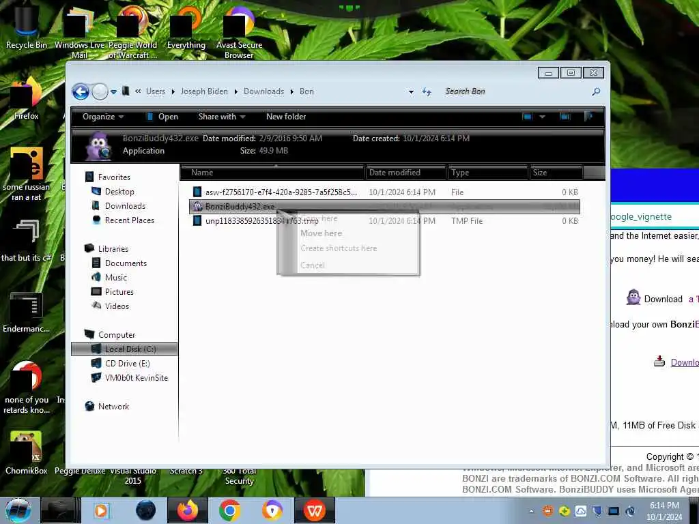The height and width of the screenshot is (524, 699).
Task: Sort files by the Size column
Action: pyautogui.click(x=556, y=173)
